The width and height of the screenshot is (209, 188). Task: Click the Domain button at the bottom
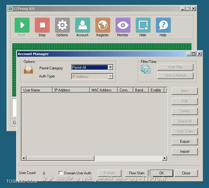[110, 173]
